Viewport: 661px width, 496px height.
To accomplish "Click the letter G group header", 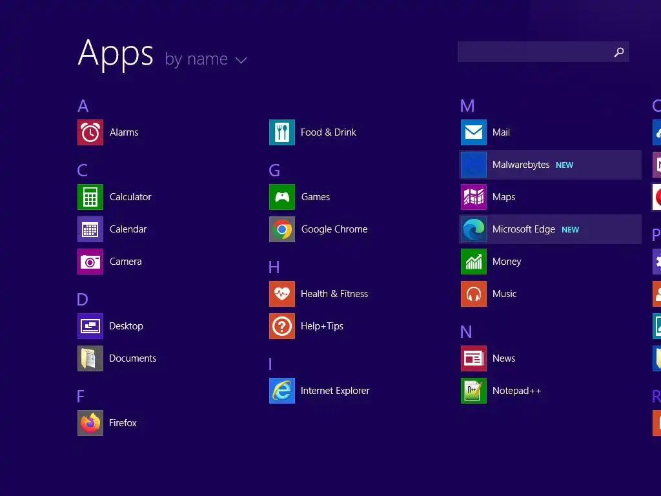I will [x=274, y=170].
